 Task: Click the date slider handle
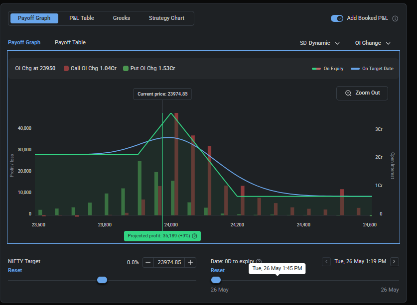(x=216, y=280)
